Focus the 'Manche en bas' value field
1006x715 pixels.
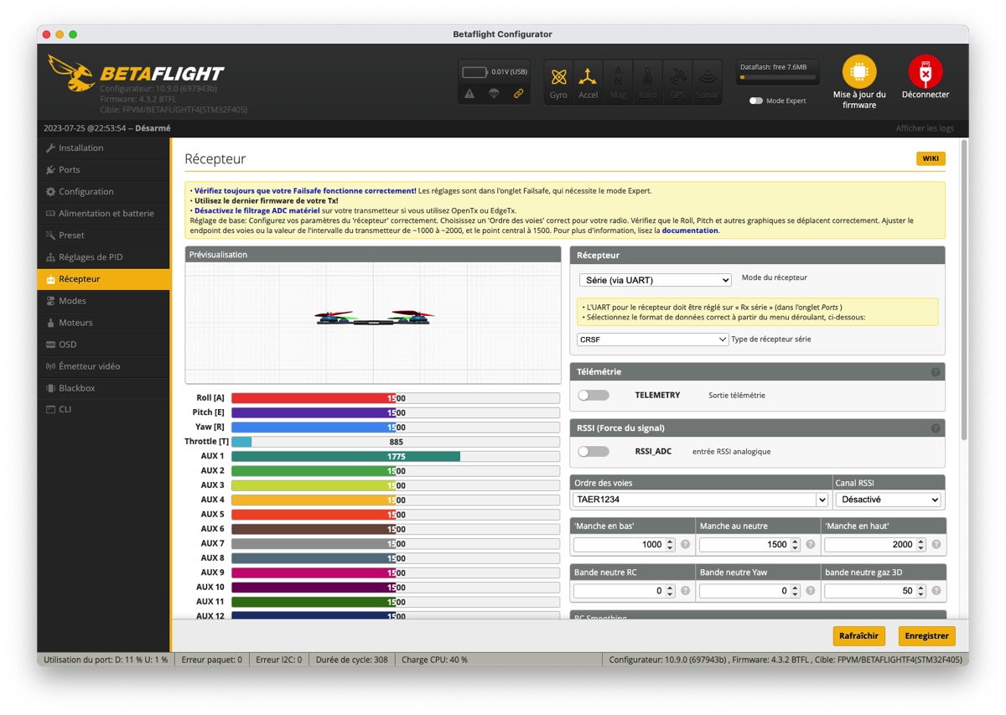pos(624,545)
